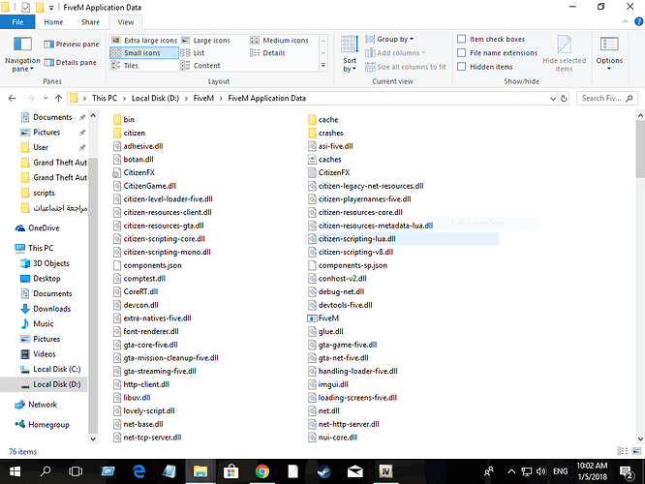645x484 pixels.
Task: Open the Windows Start menu
Action: (x=15, y=471)
